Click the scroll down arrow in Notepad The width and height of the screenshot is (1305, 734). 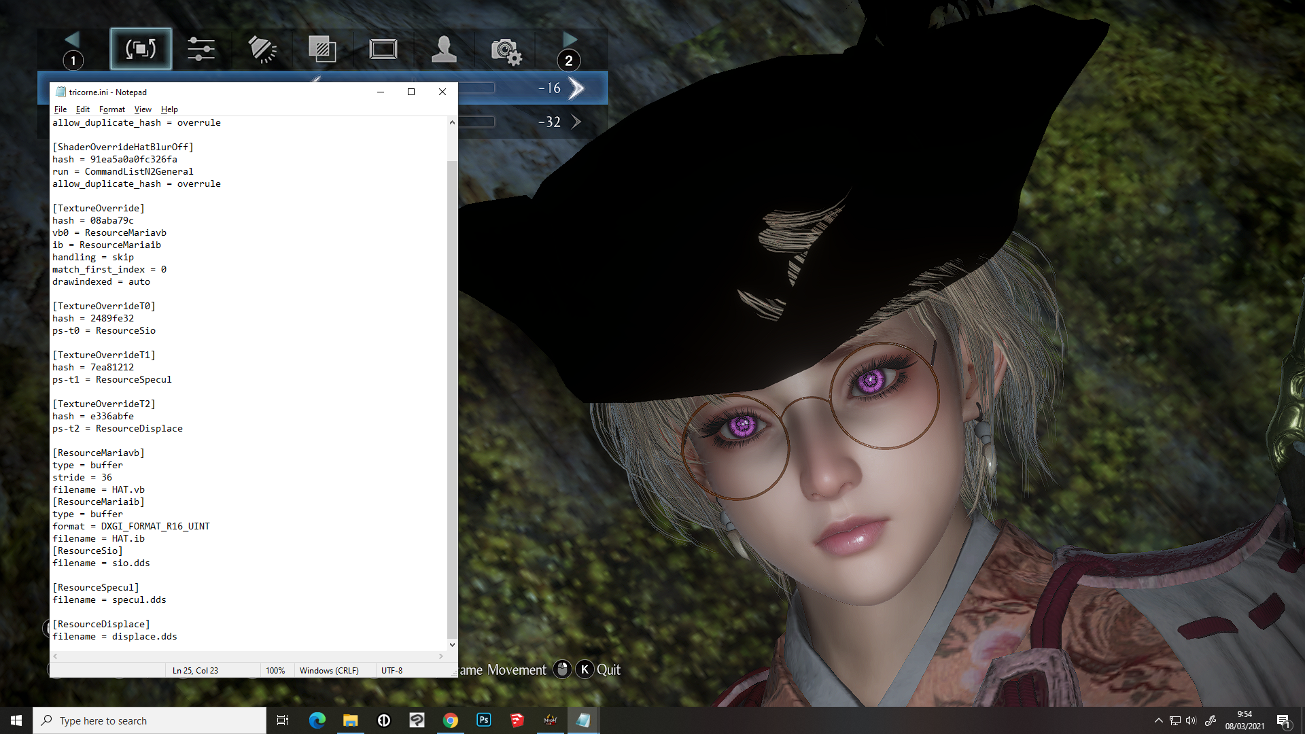pos(452,645)
